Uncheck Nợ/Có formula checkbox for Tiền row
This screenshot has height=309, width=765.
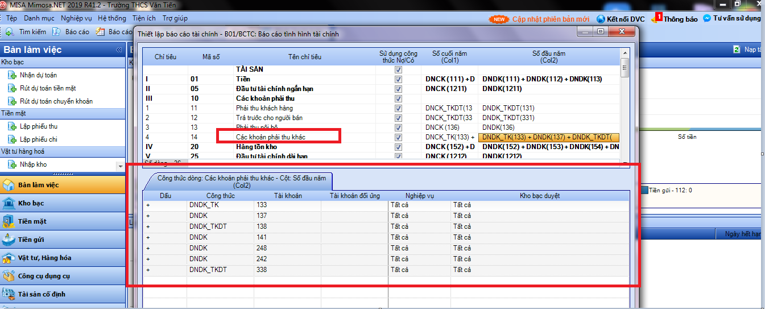pos(398,79)
